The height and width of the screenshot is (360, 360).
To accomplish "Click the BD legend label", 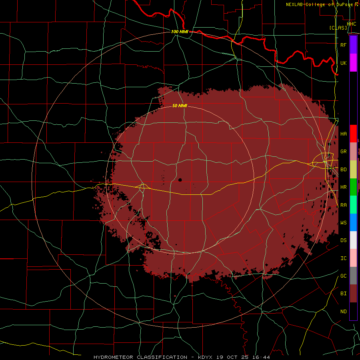I will coord(343,169).
